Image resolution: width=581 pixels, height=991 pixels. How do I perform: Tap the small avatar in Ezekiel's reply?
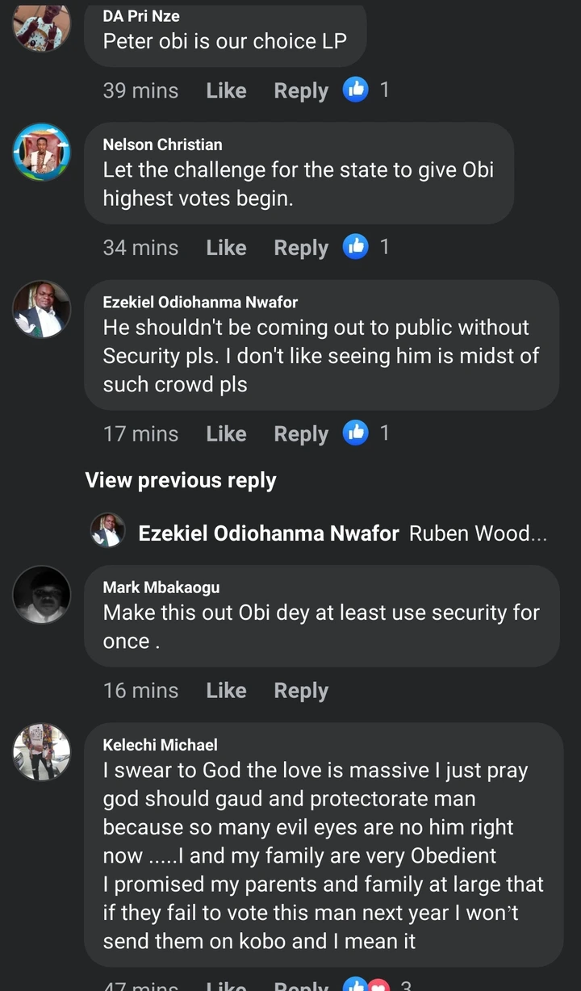(x=107, y=531)
